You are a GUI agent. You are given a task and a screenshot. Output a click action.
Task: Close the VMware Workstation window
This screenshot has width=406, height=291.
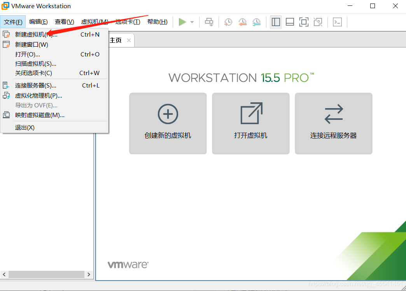tap(395, 6)
